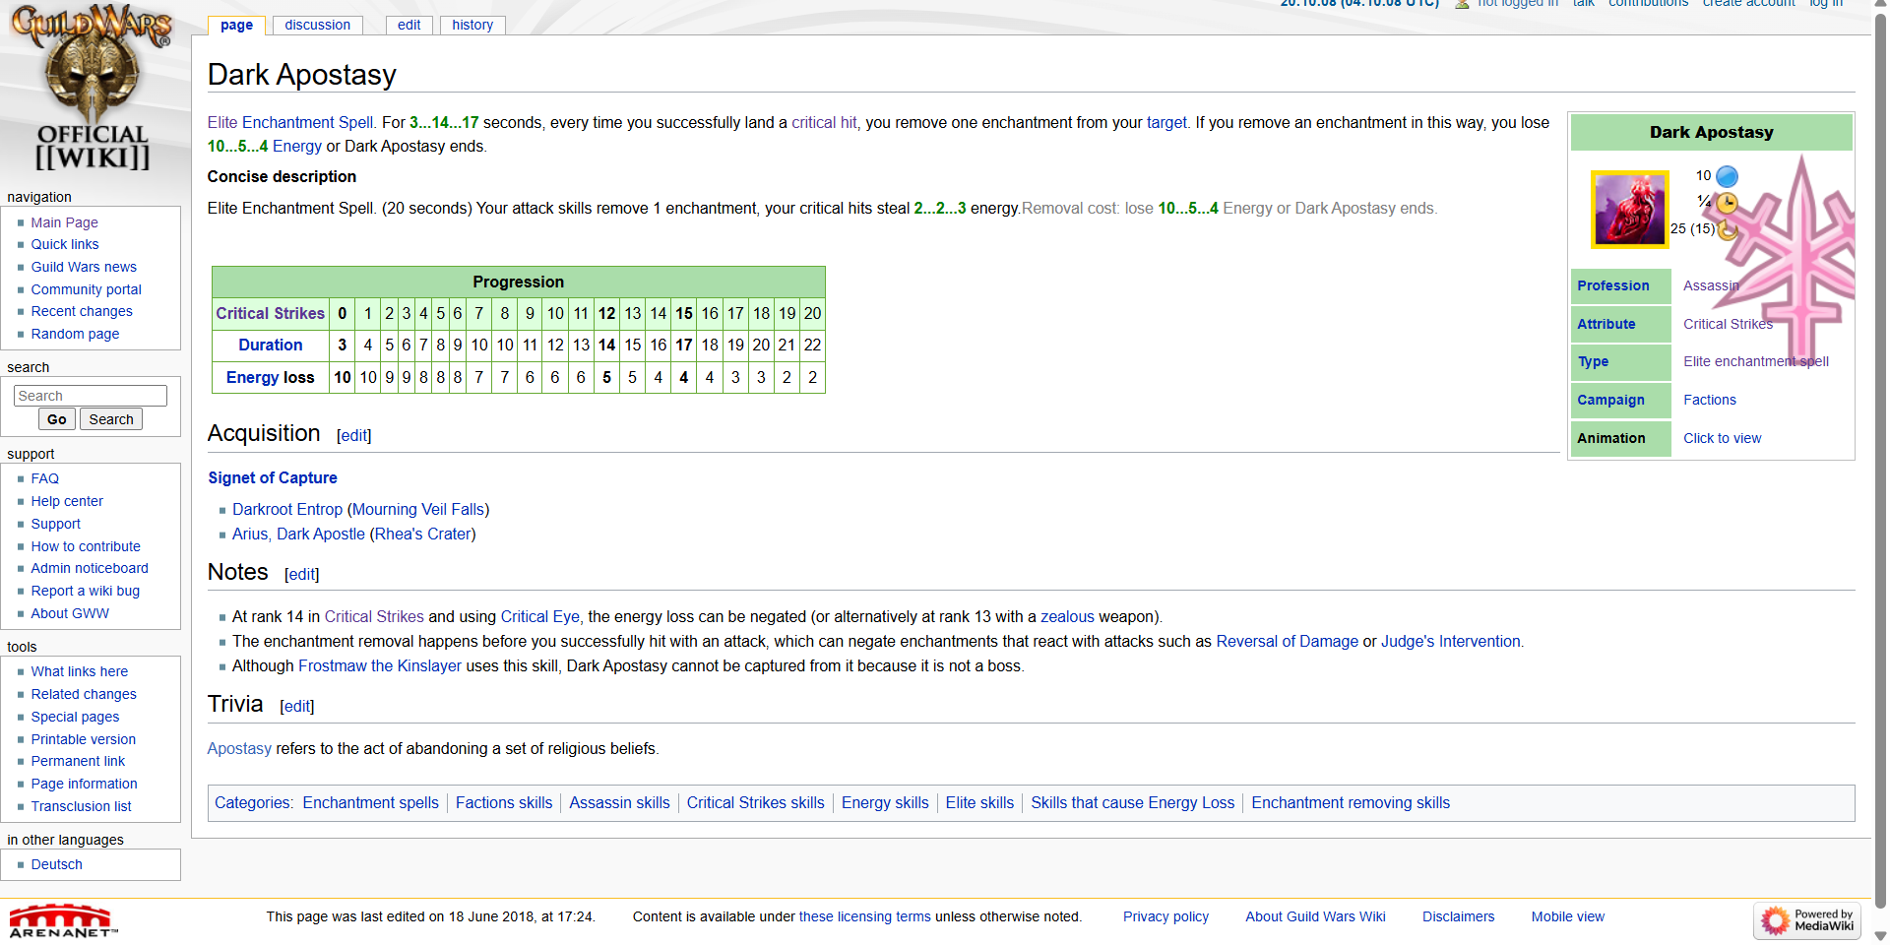Switch to the discussion tab
The width and height of the screenshot is (1890, 945).
click(317, 25)
